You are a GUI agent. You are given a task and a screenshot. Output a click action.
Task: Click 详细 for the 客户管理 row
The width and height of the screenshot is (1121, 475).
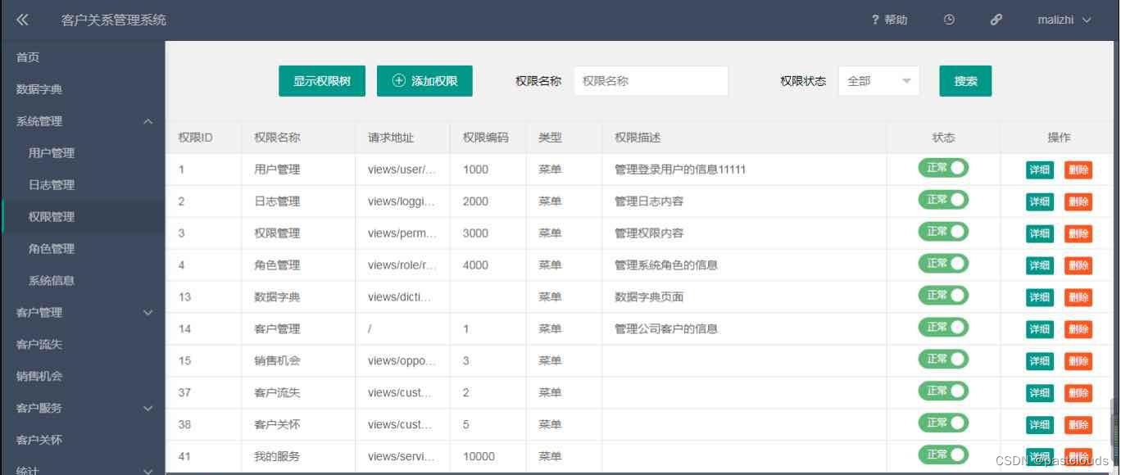pos(1040,330)
